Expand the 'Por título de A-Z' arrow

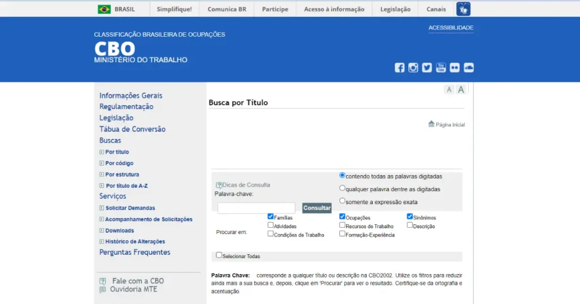(x=102, y=185)
